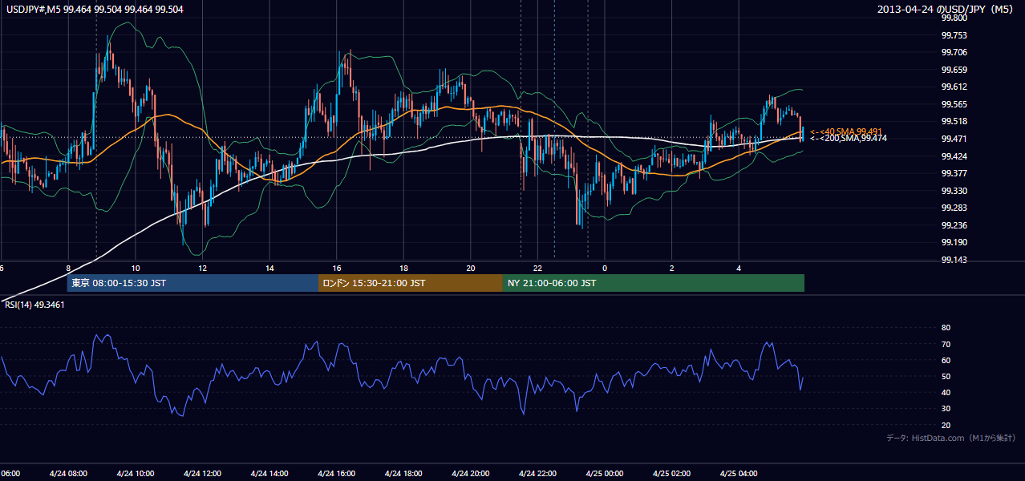This screenshot has height=481, width=1025.
Task: Click the hour 18 tick under price chart
Action: coord(404,268)
